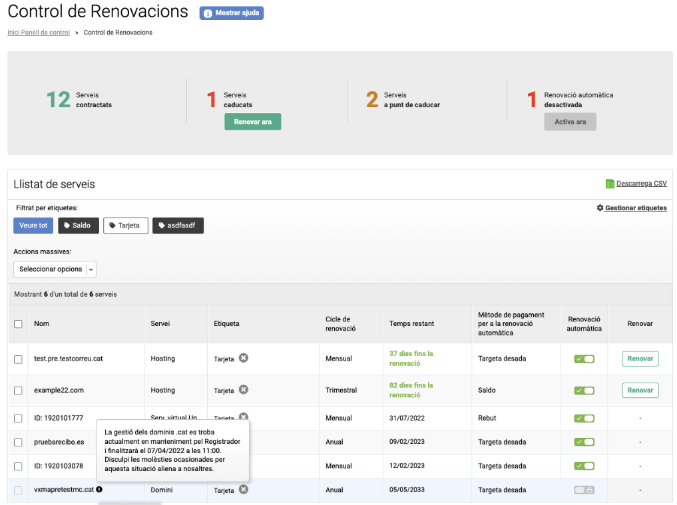
Task: Click the '12 Serveis contractats' summary
Action: (79, 100)
